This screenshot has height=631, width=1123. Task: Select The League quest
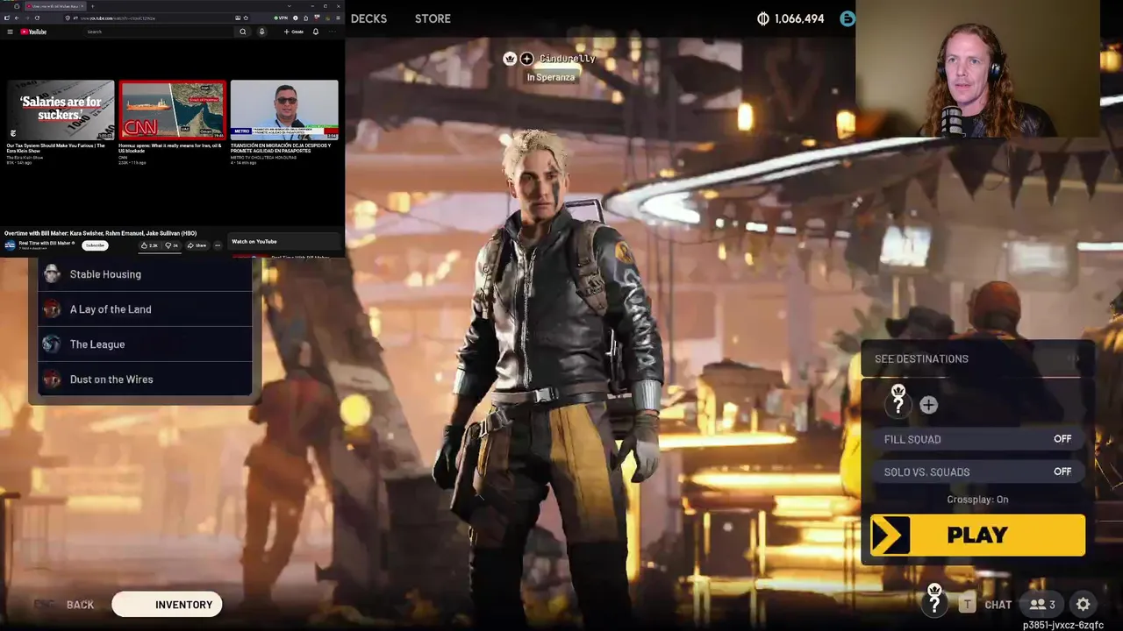145,344
